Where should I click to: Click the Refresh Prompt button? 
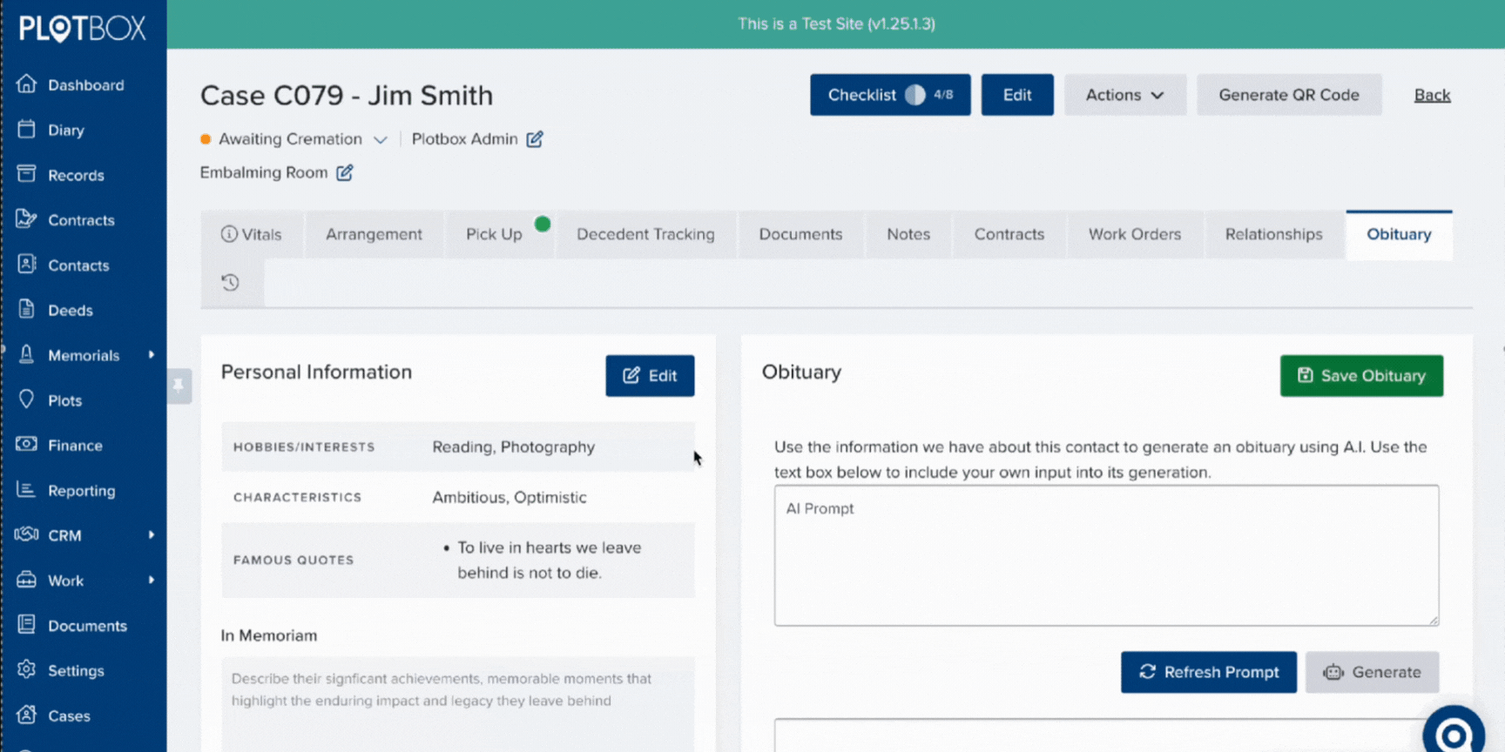click(1208, 672)
